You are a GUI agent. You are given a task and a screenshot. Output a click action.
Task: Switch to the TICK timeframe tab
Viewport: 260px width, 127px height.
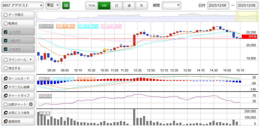[91, 5]
